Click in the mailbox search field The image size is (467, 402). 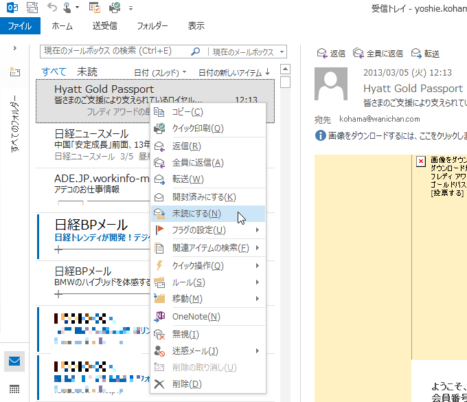116,52
